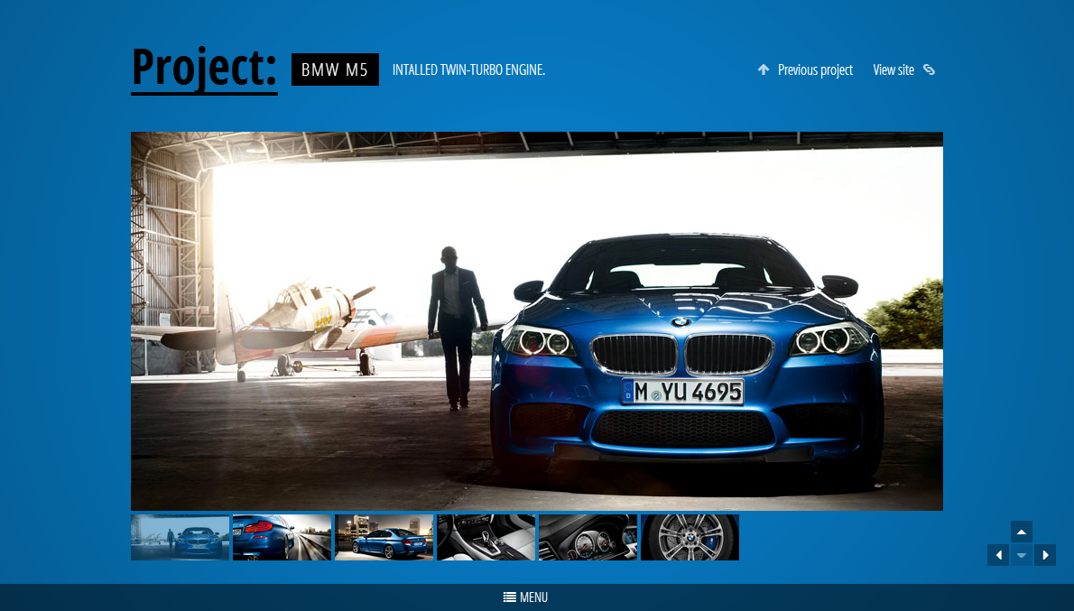Click the up arrow icon beside Previous project
This screenshot has width=1074, height=611.
point(763,69)
